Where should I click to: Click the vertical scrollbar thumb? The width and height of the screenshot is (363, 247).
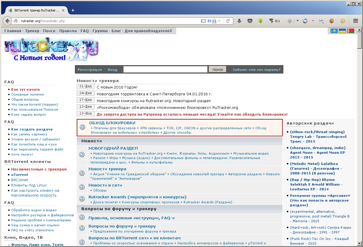[x=359, y=40]
